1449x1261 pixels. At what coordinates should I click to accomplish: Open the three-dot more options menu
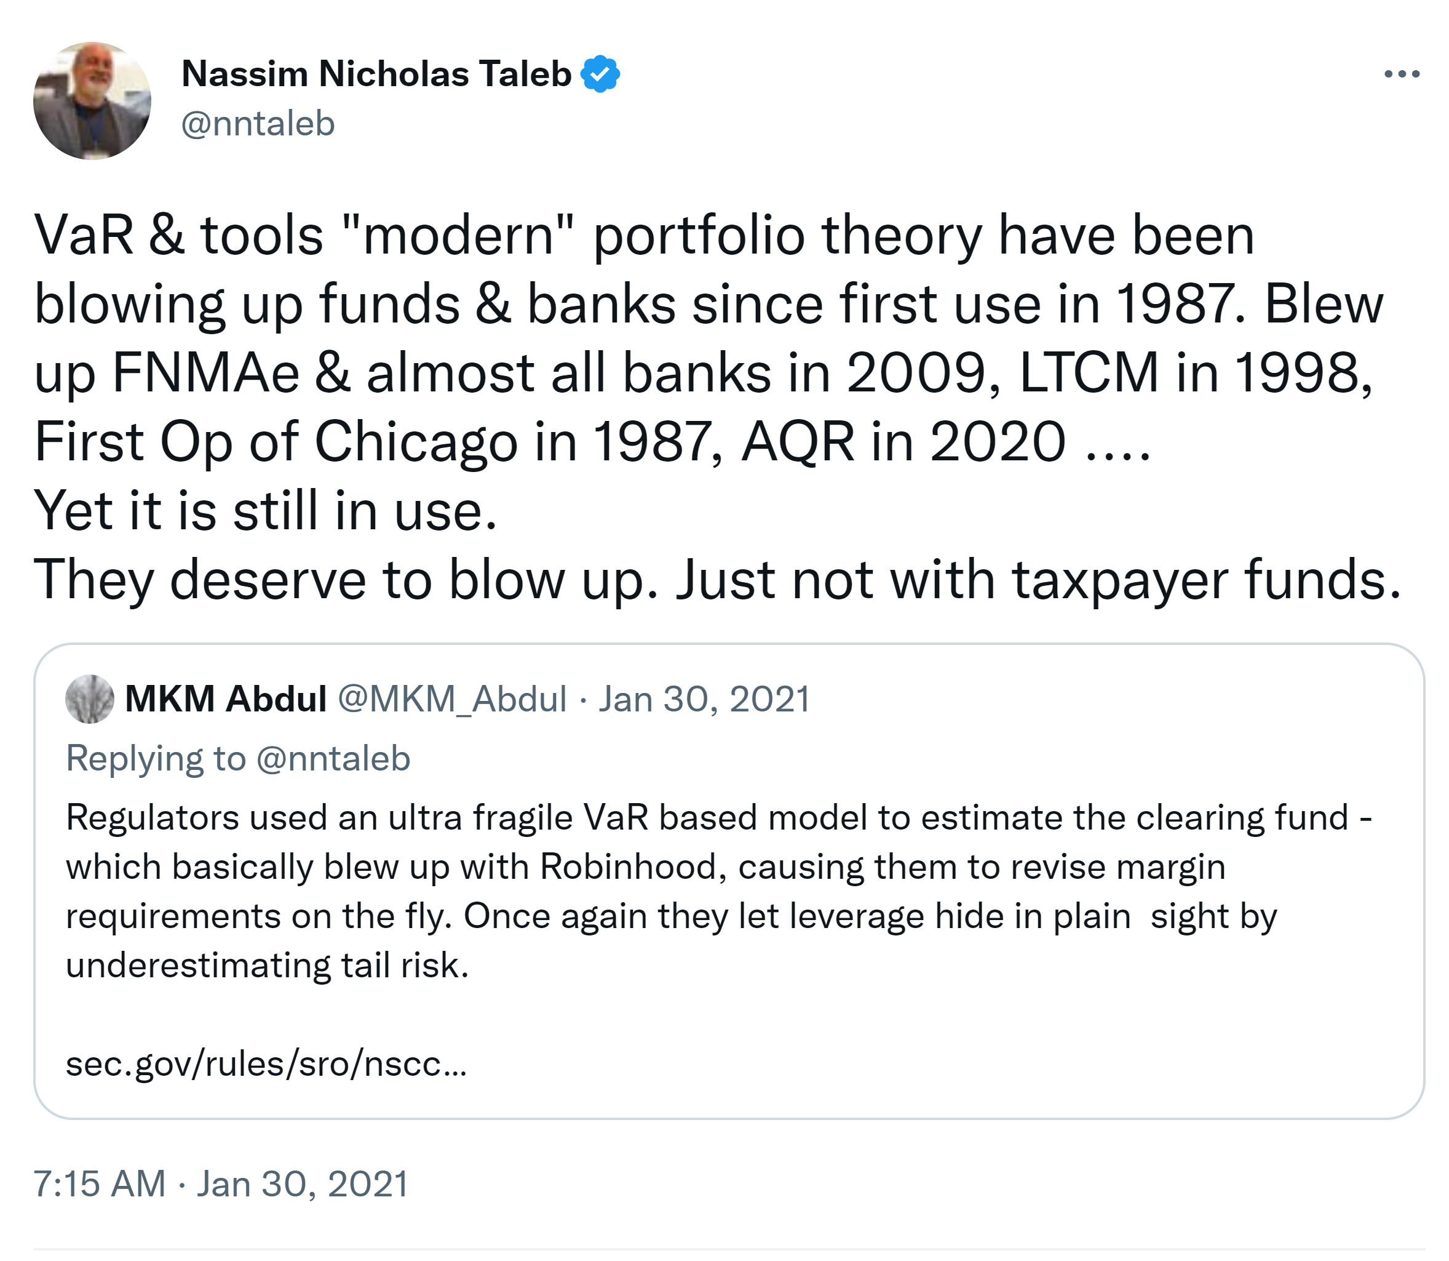[x=1401, y=74]
